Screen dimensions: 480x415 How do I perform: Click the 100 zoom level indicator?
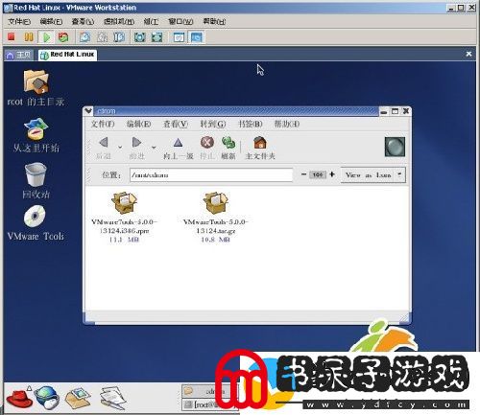[x=318, y=174]
